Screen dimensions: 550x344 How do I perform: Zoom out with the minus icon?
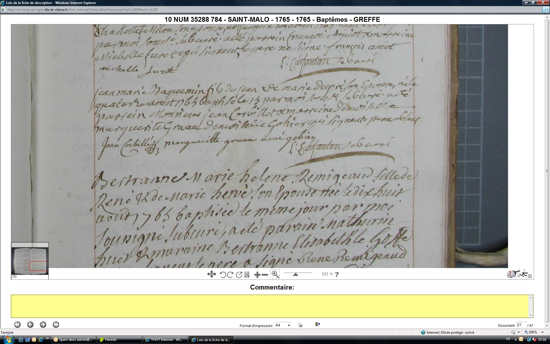(x=265, y=275)
